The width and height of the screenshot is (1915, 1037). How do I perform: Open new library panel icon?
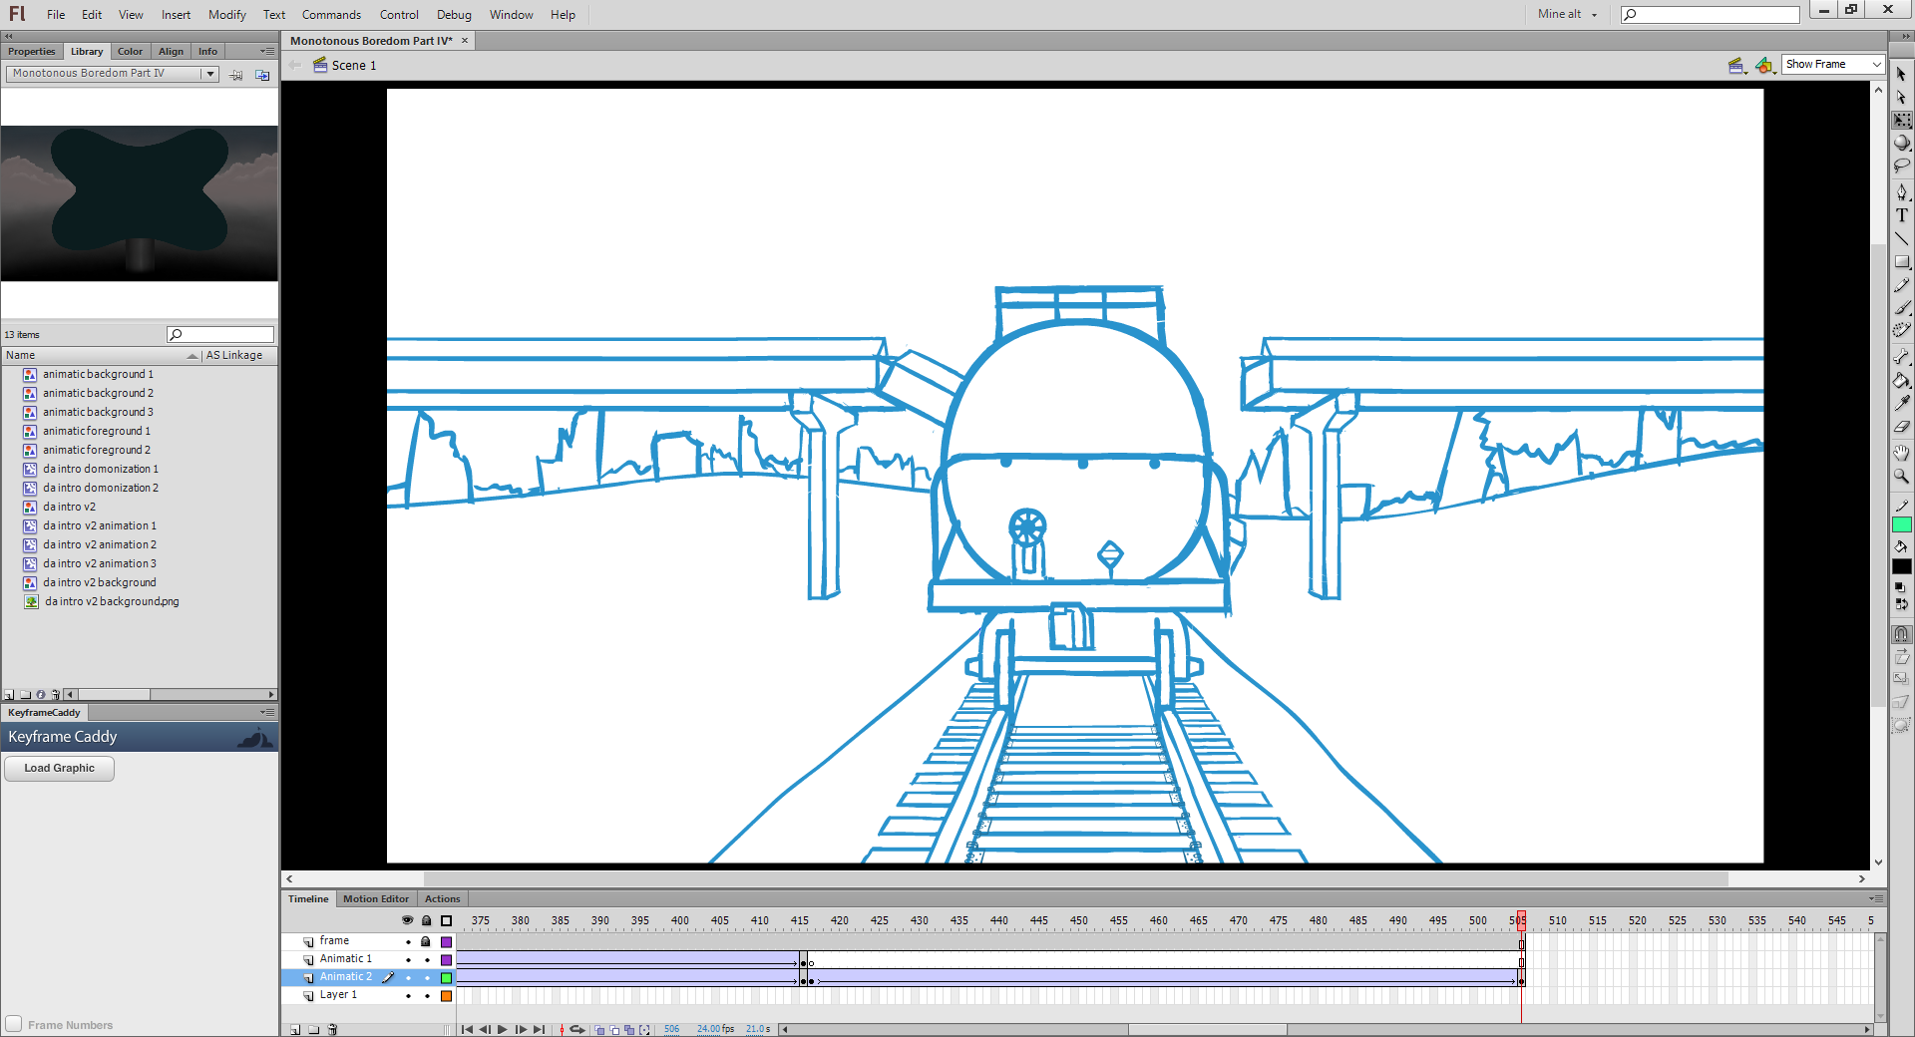262,75
